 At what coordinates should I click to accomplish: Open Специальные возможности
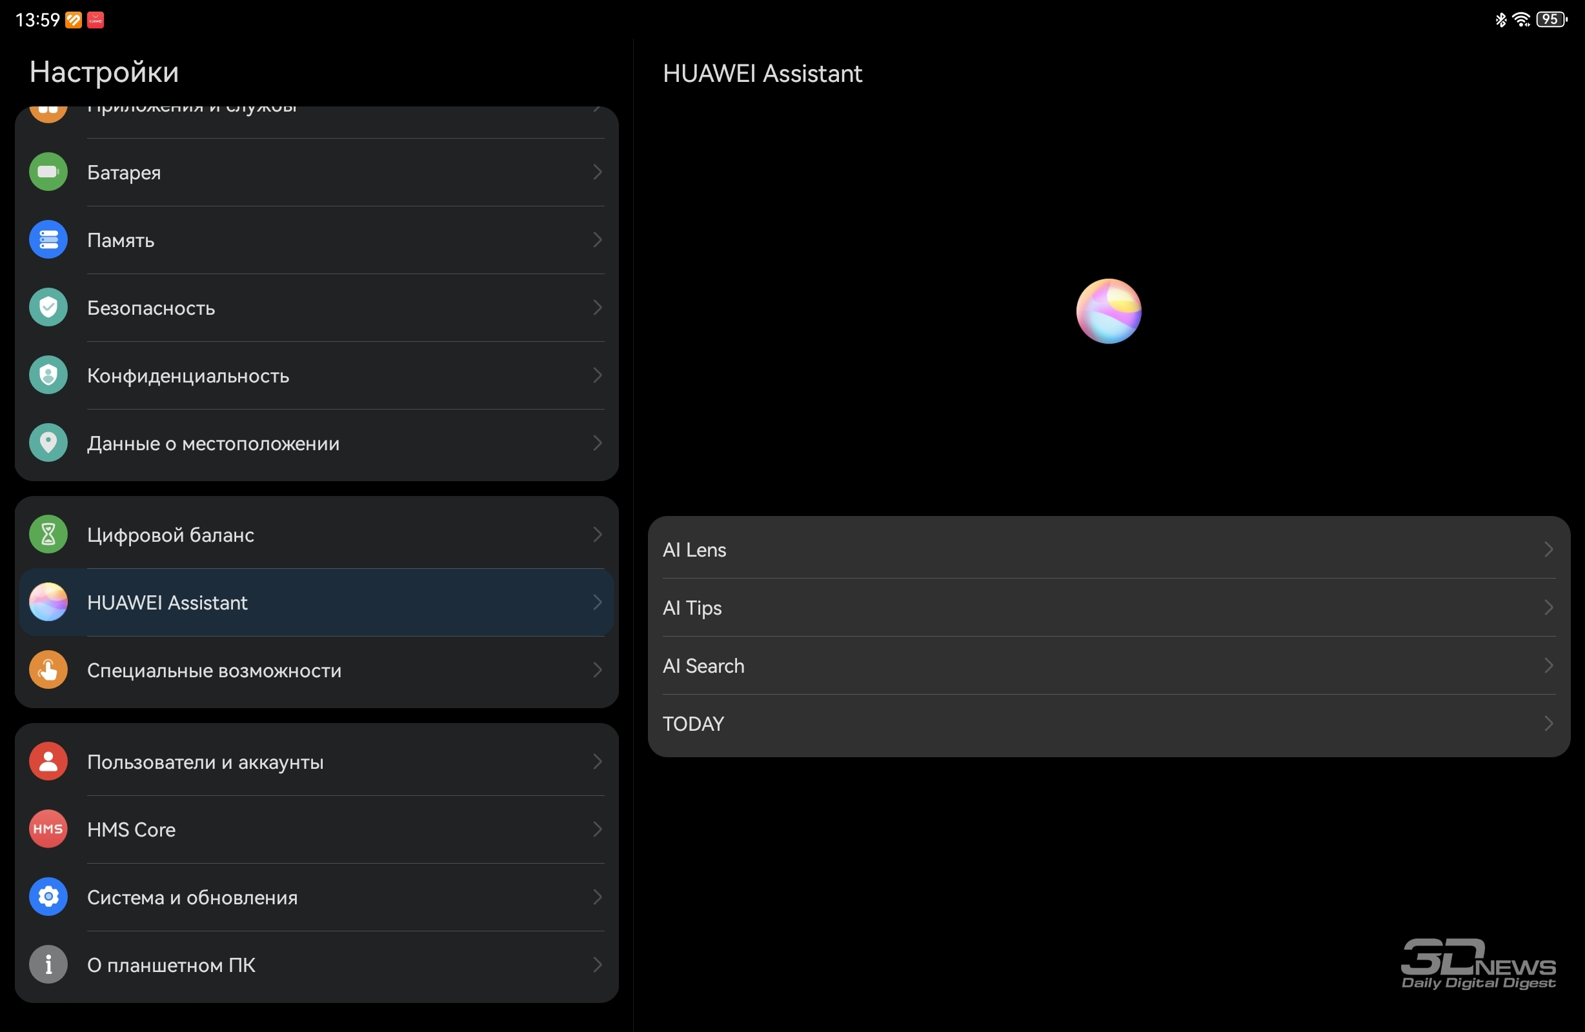pos(316,670)
